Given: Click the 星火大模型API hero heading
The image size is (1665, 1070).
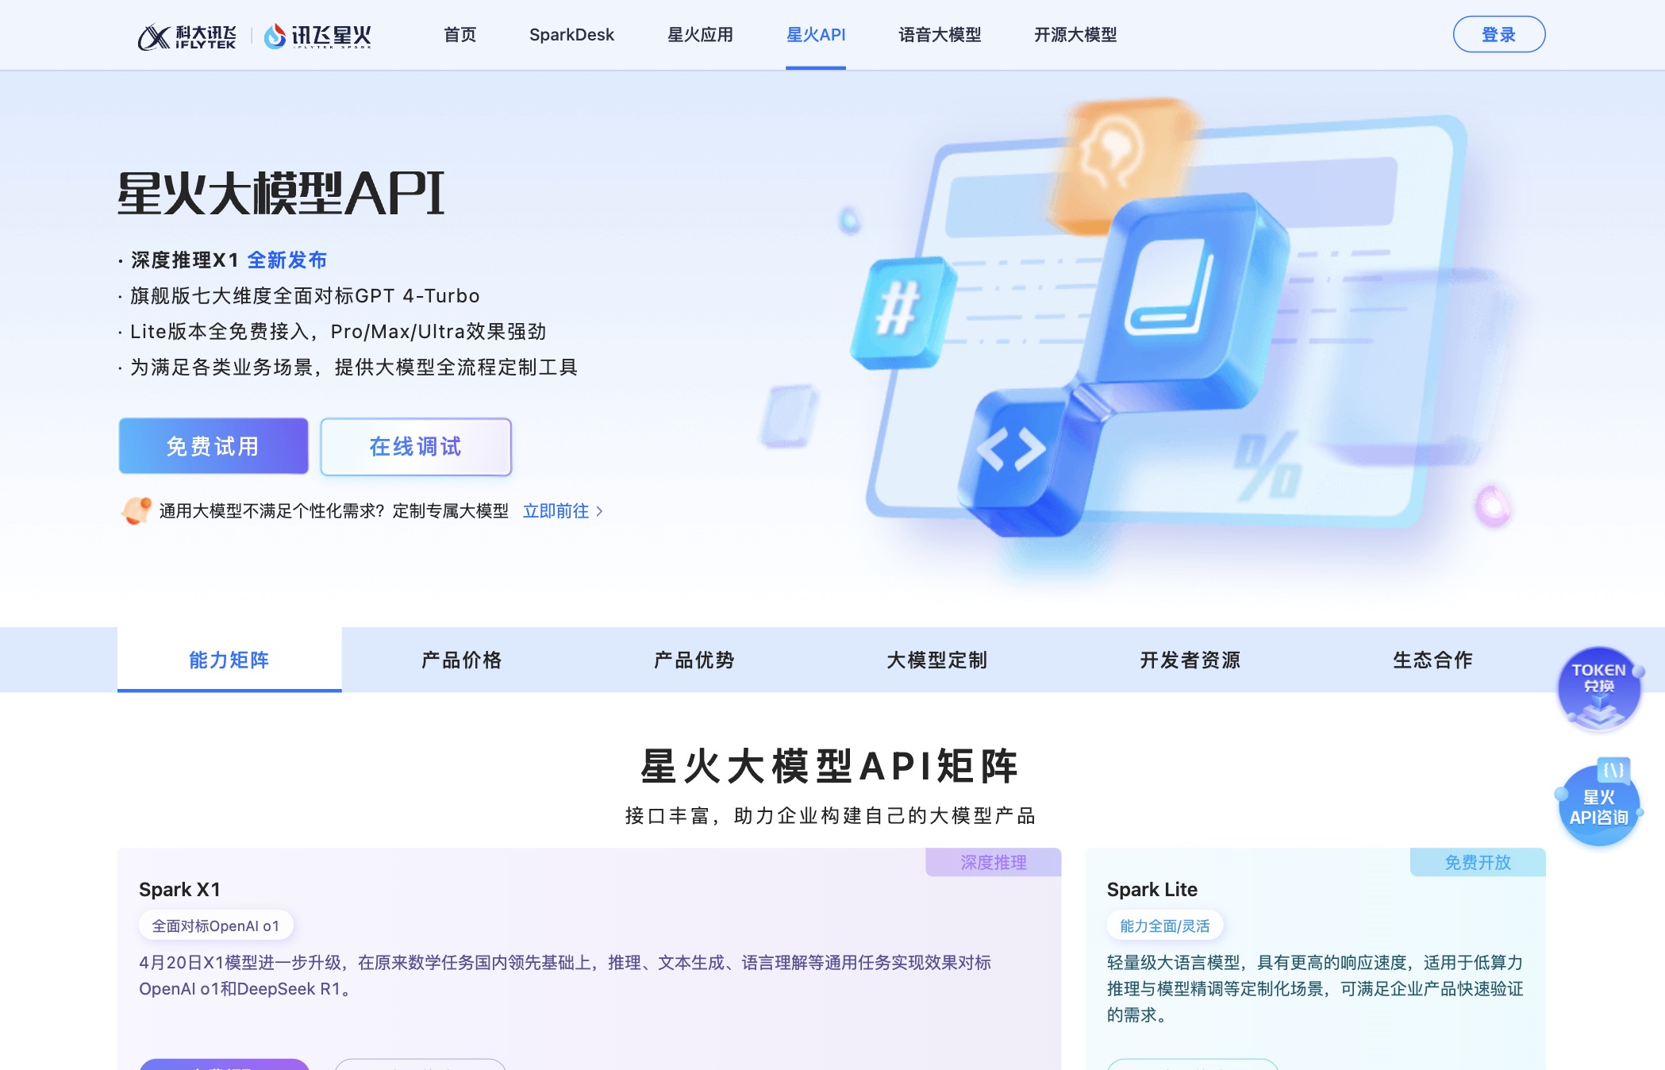Looking at the screenshot, I should (281, 194).
